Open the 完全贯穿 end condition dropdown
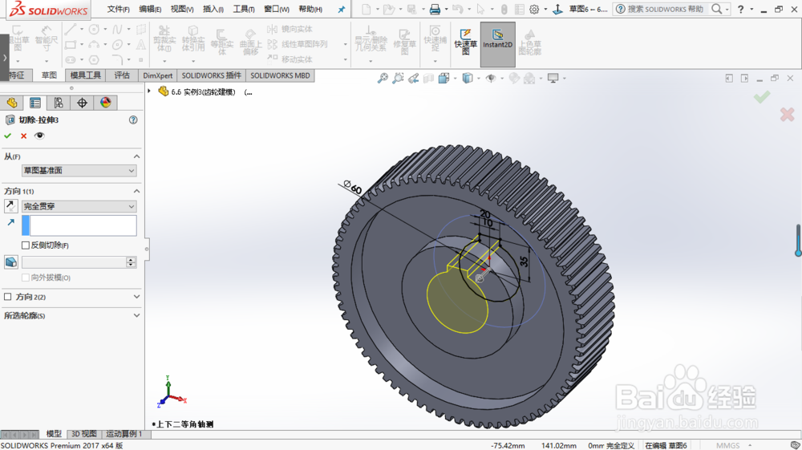The width and height of the screenshot is (802, 450). coord(79,206)
